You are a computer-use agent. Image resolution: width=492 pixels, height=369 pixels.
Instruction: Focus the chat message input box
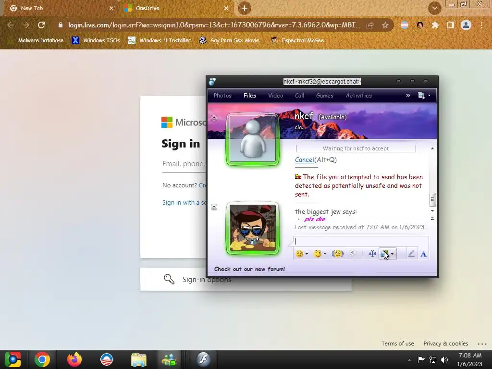point(361,241)
